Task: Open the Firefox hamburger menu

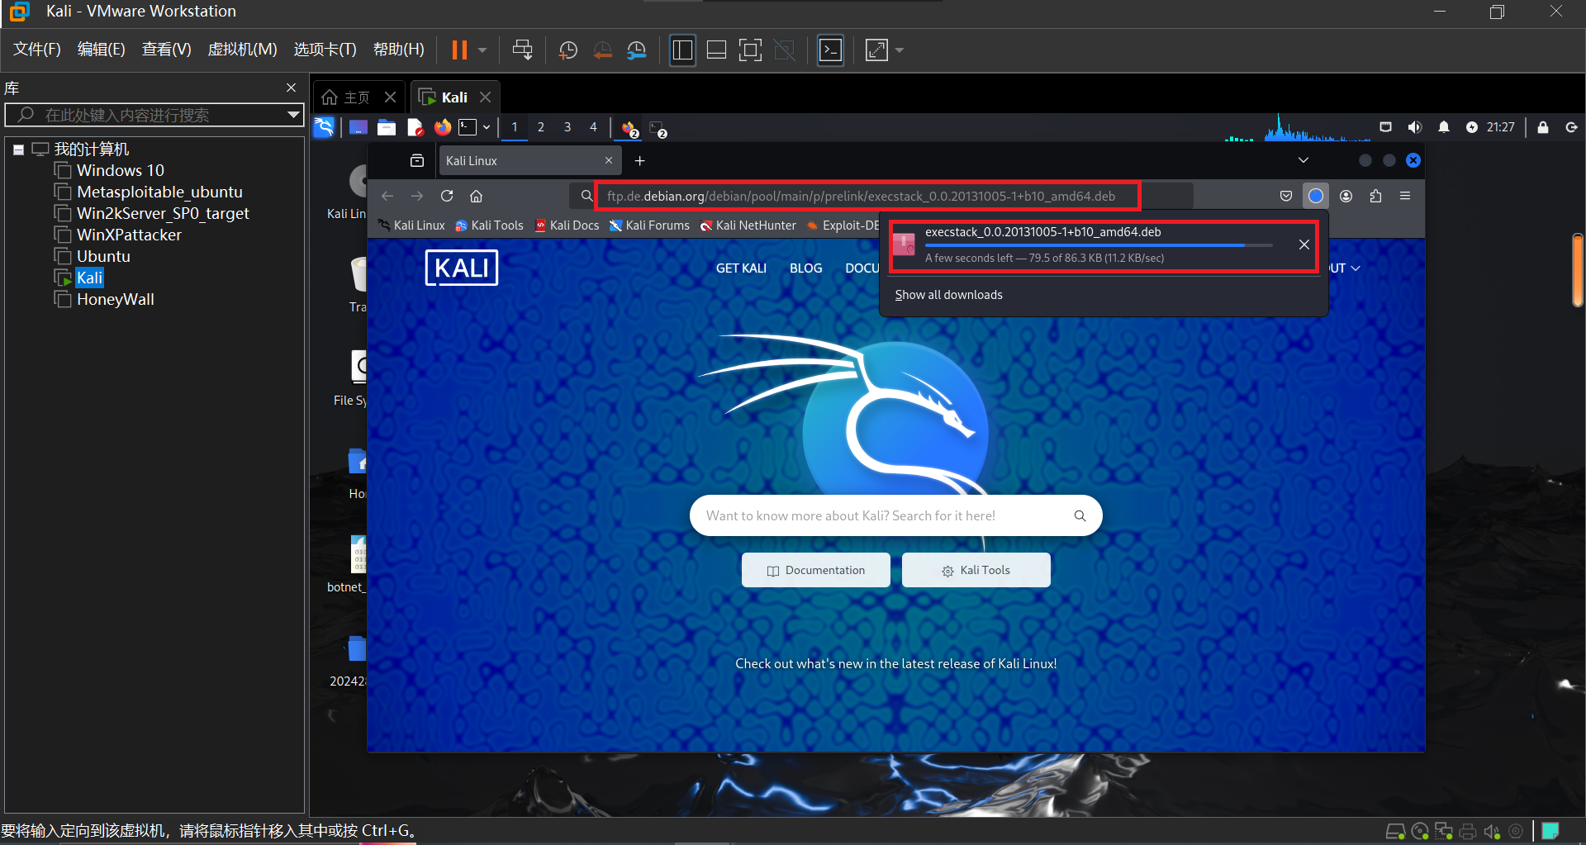Action: tap(1405, 196)
